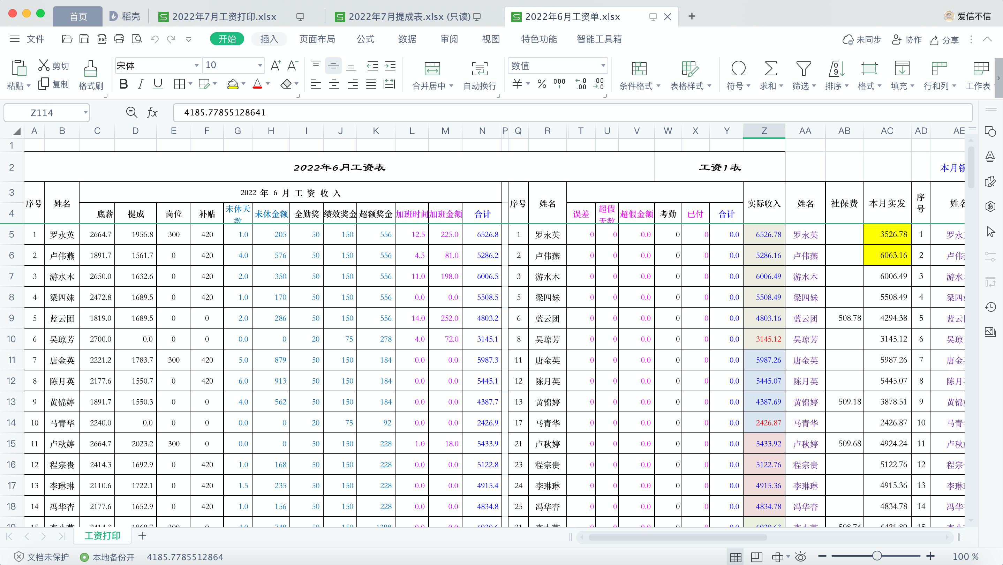The width and height of the screenshot is (1003, 565).
Task: Click the Conditional Formatting icon
Action: (639, 68)
